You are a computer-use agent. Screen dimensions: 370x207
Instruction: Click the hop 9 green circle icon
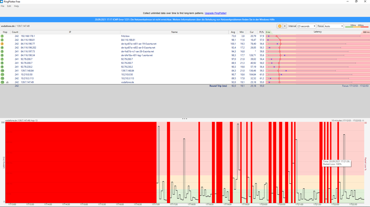coord(2,67)
